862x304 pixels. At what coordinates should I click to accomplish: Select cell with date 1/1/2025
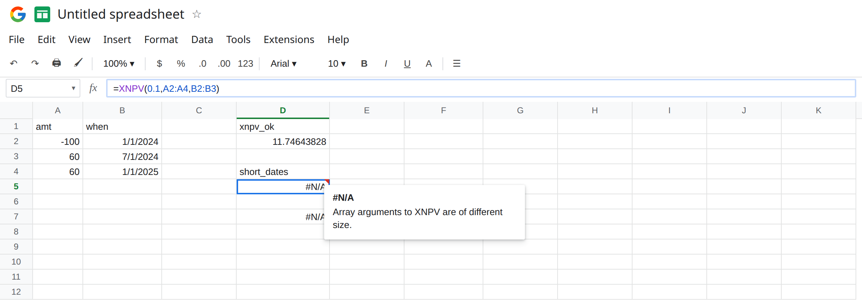tap(122, 172)
